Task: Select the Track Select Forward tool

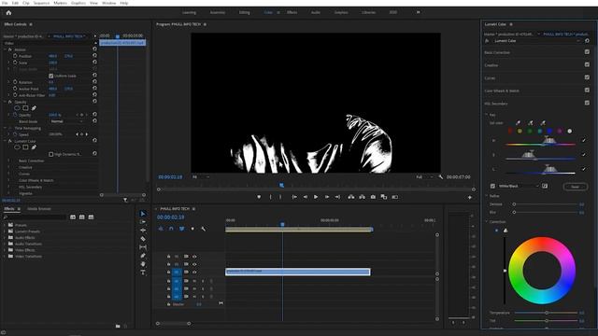Action: click(x=143, y=222)
